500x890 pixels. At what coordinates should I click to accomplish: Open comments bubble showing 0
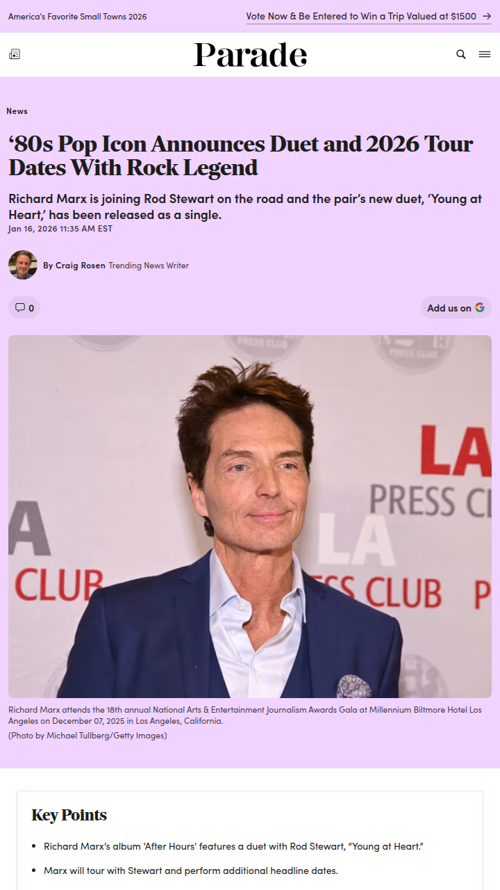pyautogui.click(x=24, y=307)
